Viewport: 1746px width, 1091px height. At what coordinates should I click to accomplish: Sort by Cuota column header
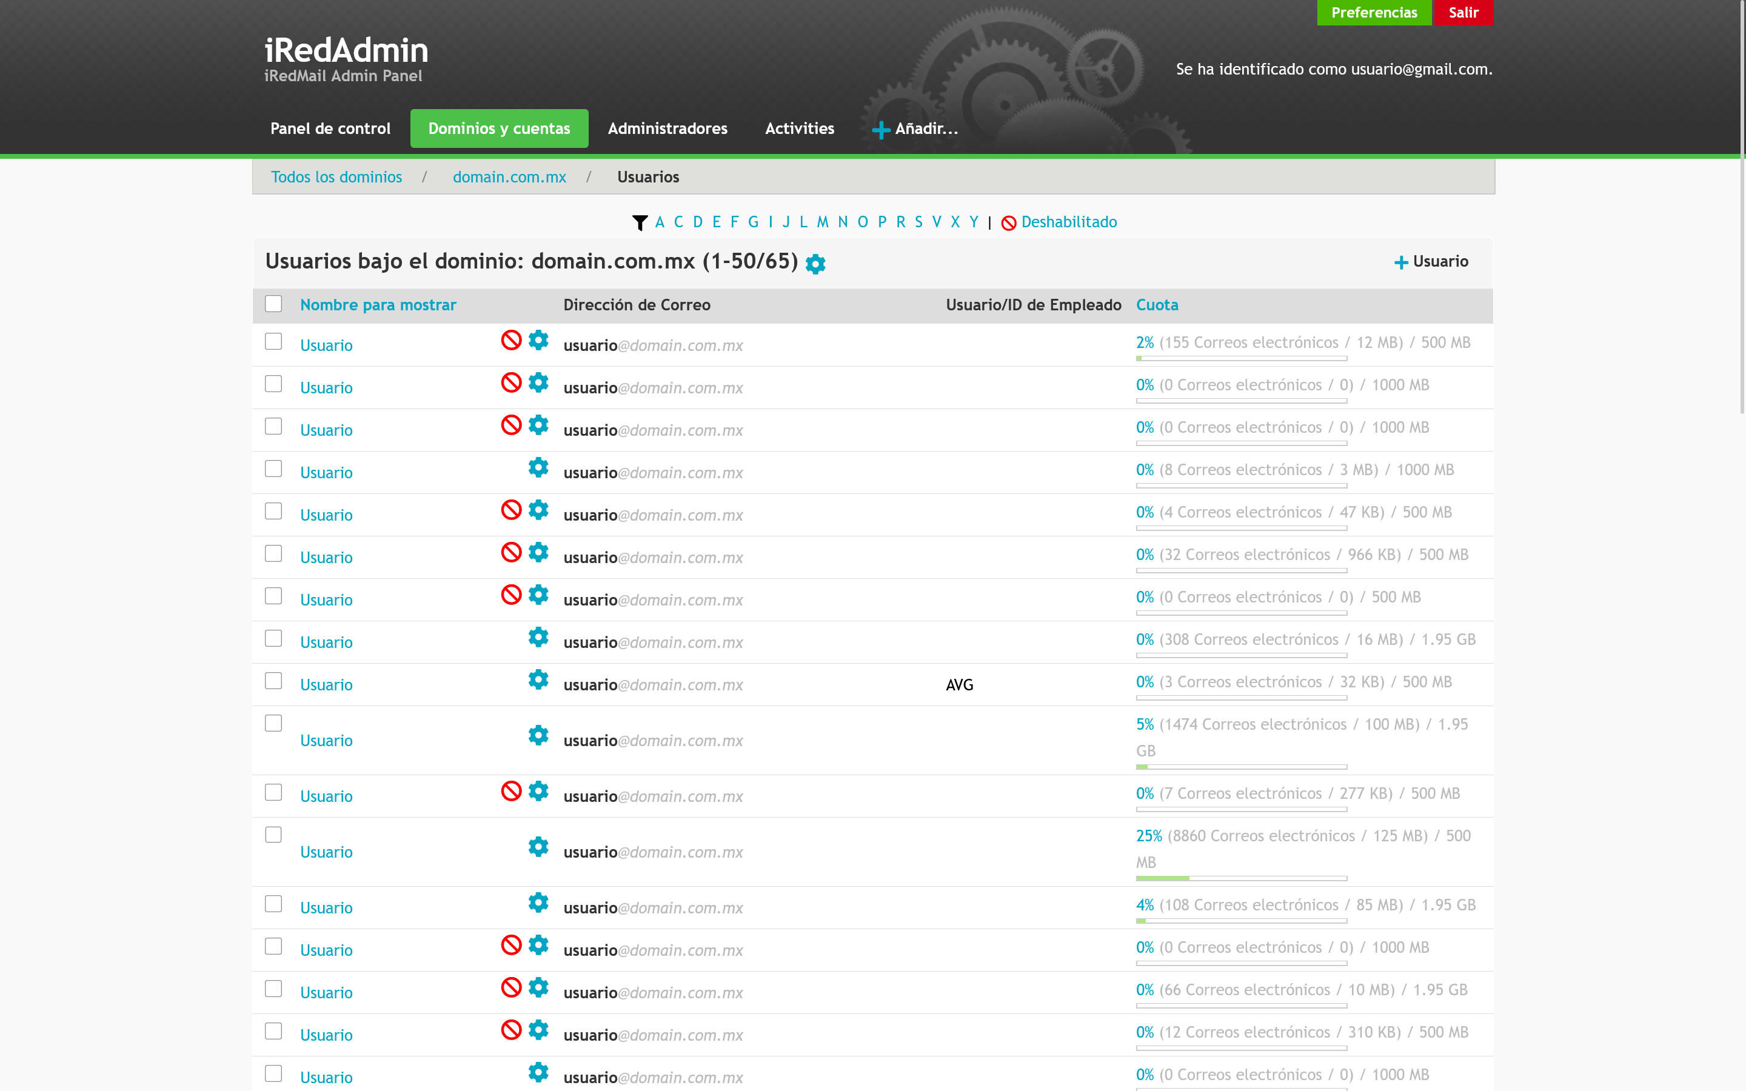click(1157, 305)
